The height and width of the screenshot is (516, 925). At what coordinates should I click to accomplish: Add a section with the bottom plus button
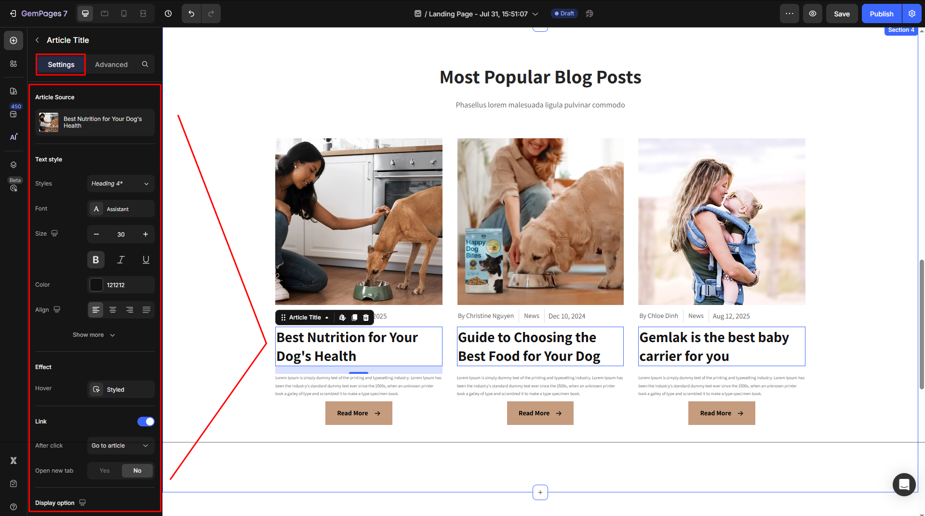(540, 492)
